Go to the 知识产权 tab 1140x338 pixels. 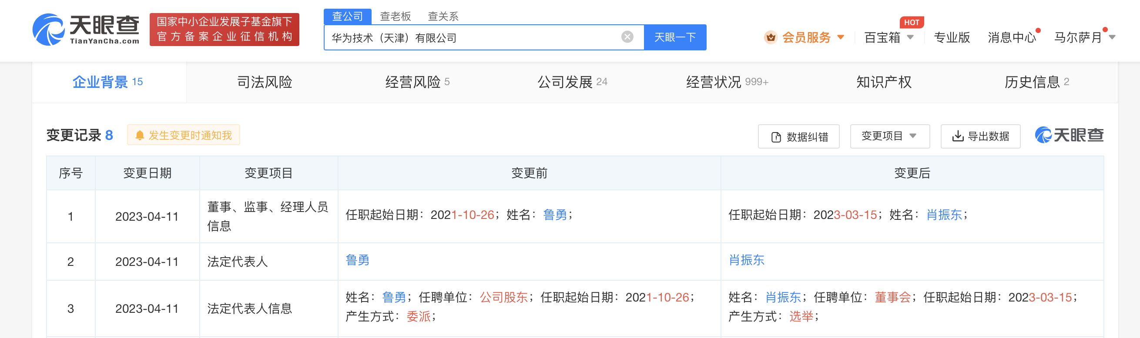tap(883, 82)
